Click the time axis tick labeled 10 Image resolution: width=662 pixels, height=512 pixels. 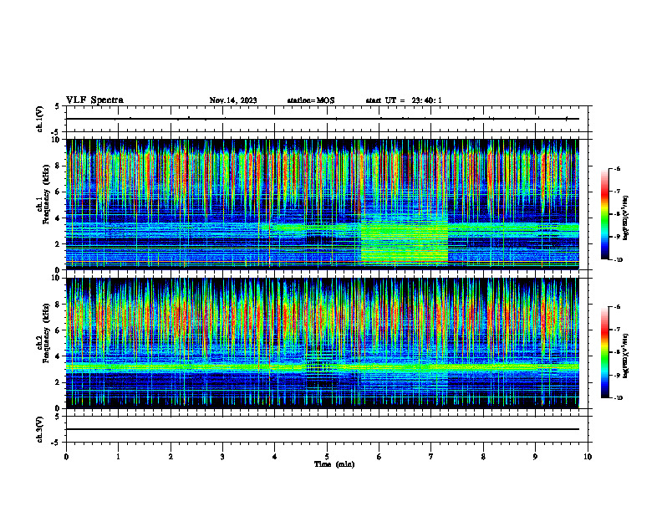pos(588,457)
